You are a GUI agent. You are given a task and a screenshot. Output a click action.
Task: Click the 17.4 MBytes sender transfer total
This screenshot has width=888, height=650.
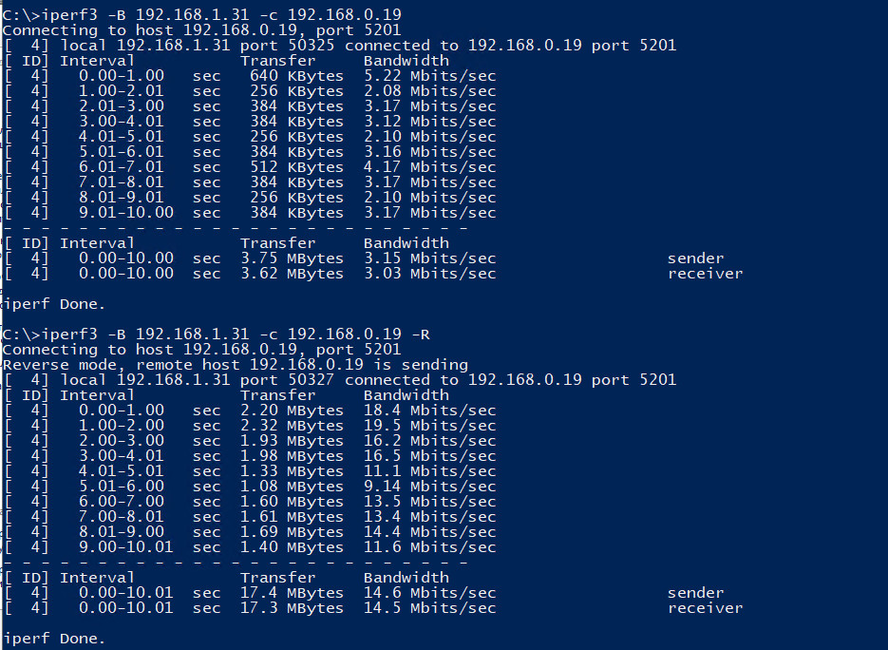(293, 593)
